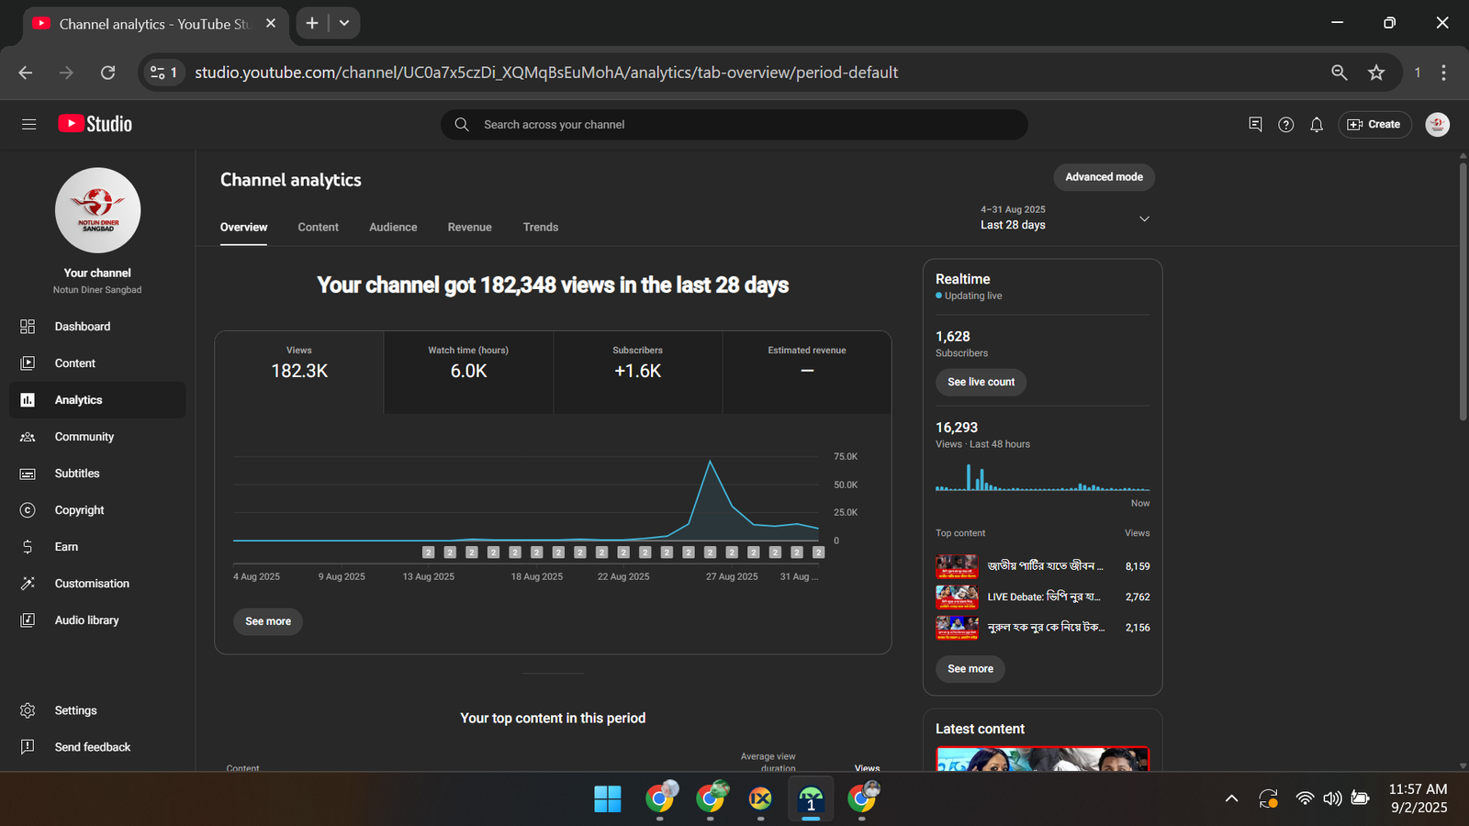Reload the page in browser
The height and width of the screenshot is (826, 1469).
click(107, 73)
